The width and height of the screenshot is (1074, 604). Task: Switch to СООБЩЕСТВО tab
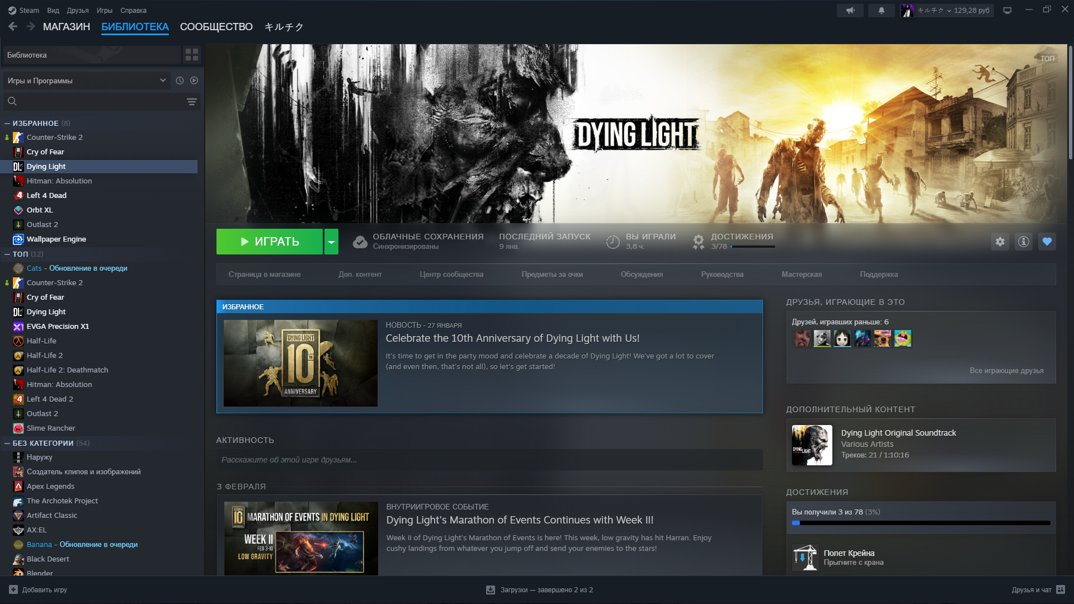coord(216,26)
